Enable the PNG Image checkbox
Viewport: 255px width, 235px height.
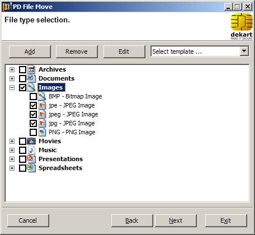[x=33, y=132]
